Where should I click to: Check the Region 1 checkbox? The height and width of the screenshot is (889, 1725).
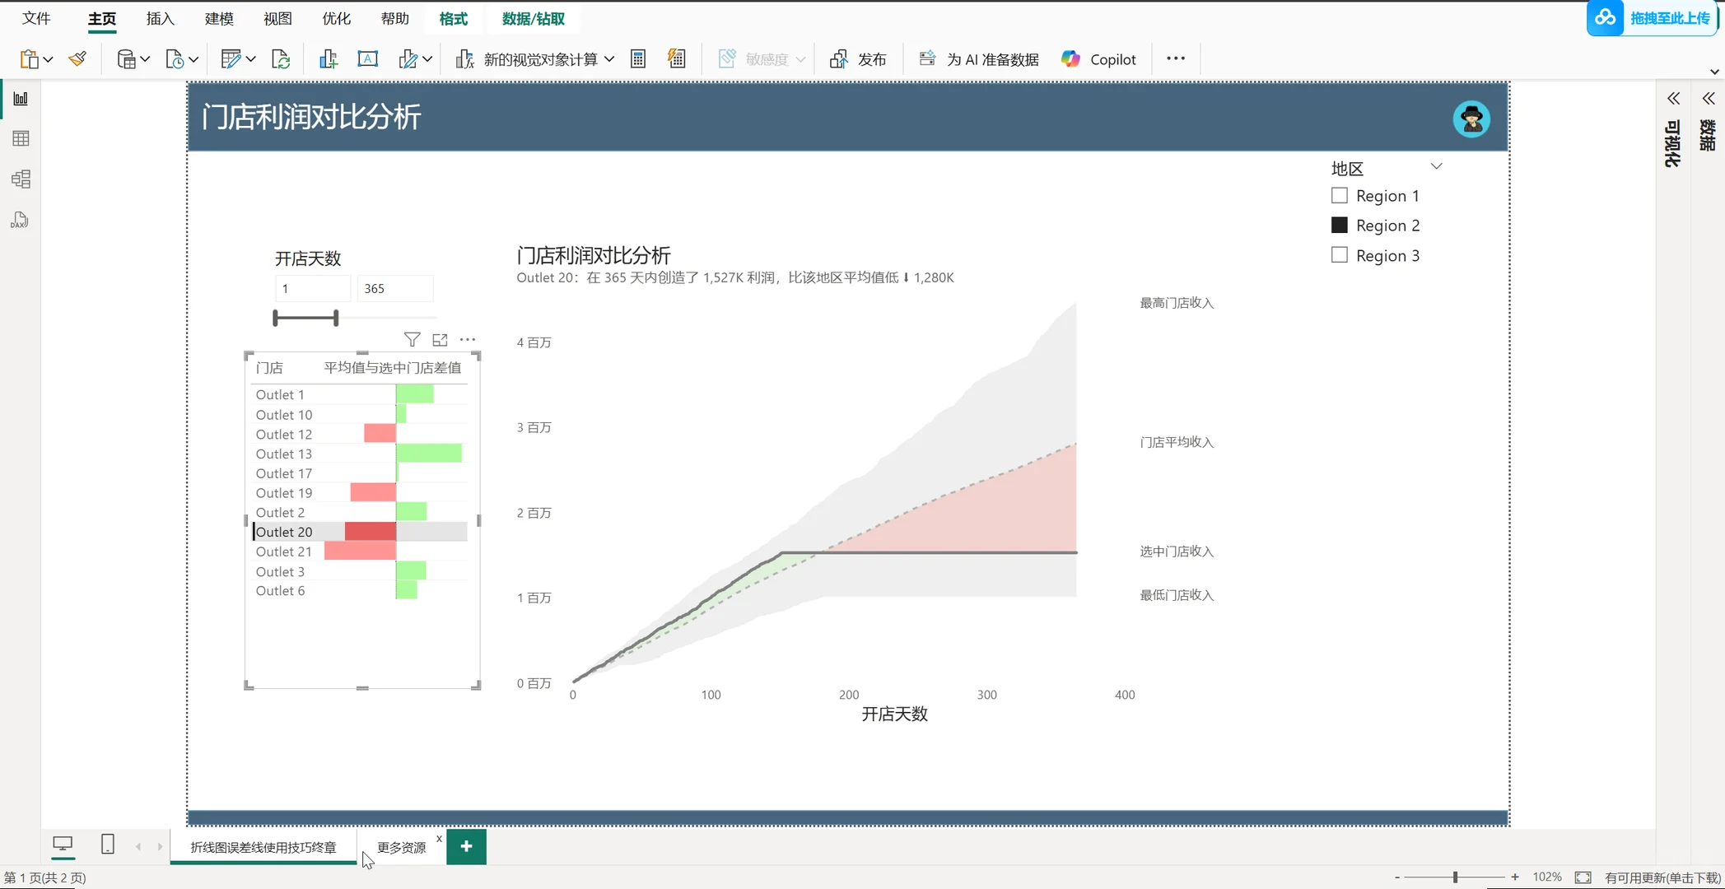point(1340,196)
